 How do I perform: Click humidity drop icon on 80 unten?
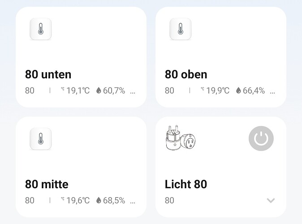click(x=99, y=91)
